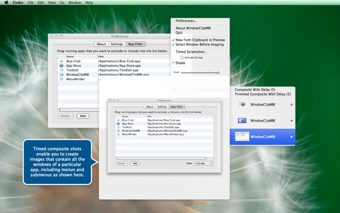Switch to Settings tab in front Preferences window
The width and height of the screenshot is (340, 213).
(x=162, y=107)
